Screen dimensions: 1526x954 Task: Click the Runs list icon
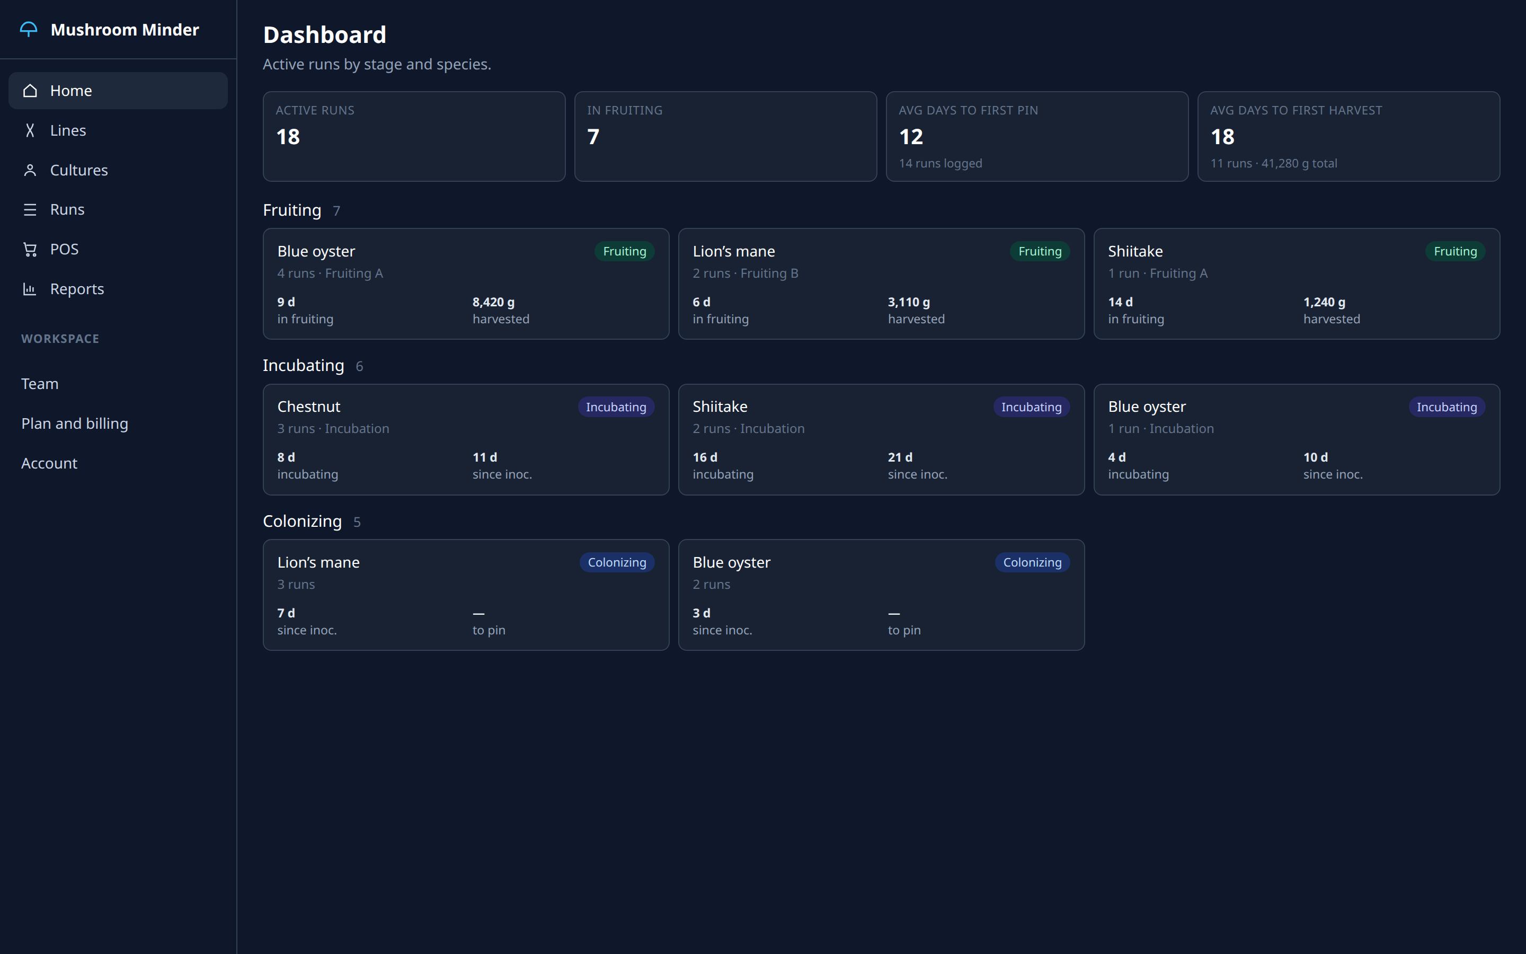tap(30, 209)
